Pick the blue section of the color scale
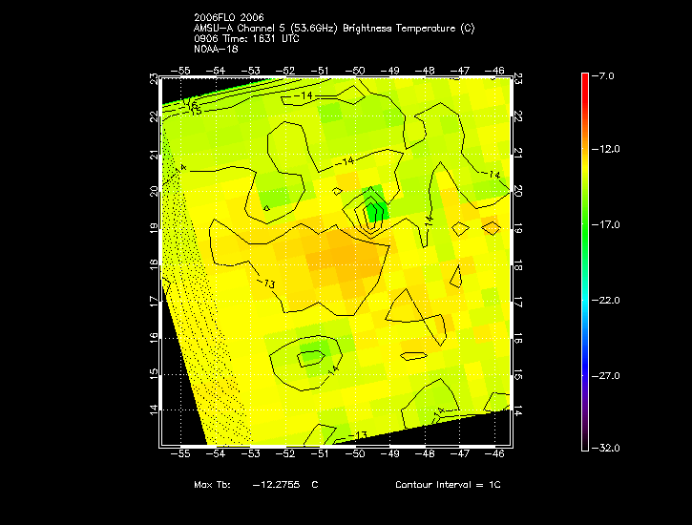 click(585, 367)
